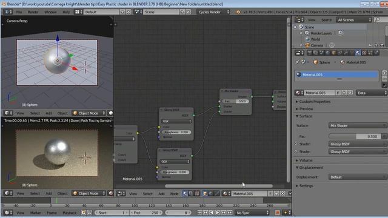Toggle preview range clock in timeline

point(83,213)
